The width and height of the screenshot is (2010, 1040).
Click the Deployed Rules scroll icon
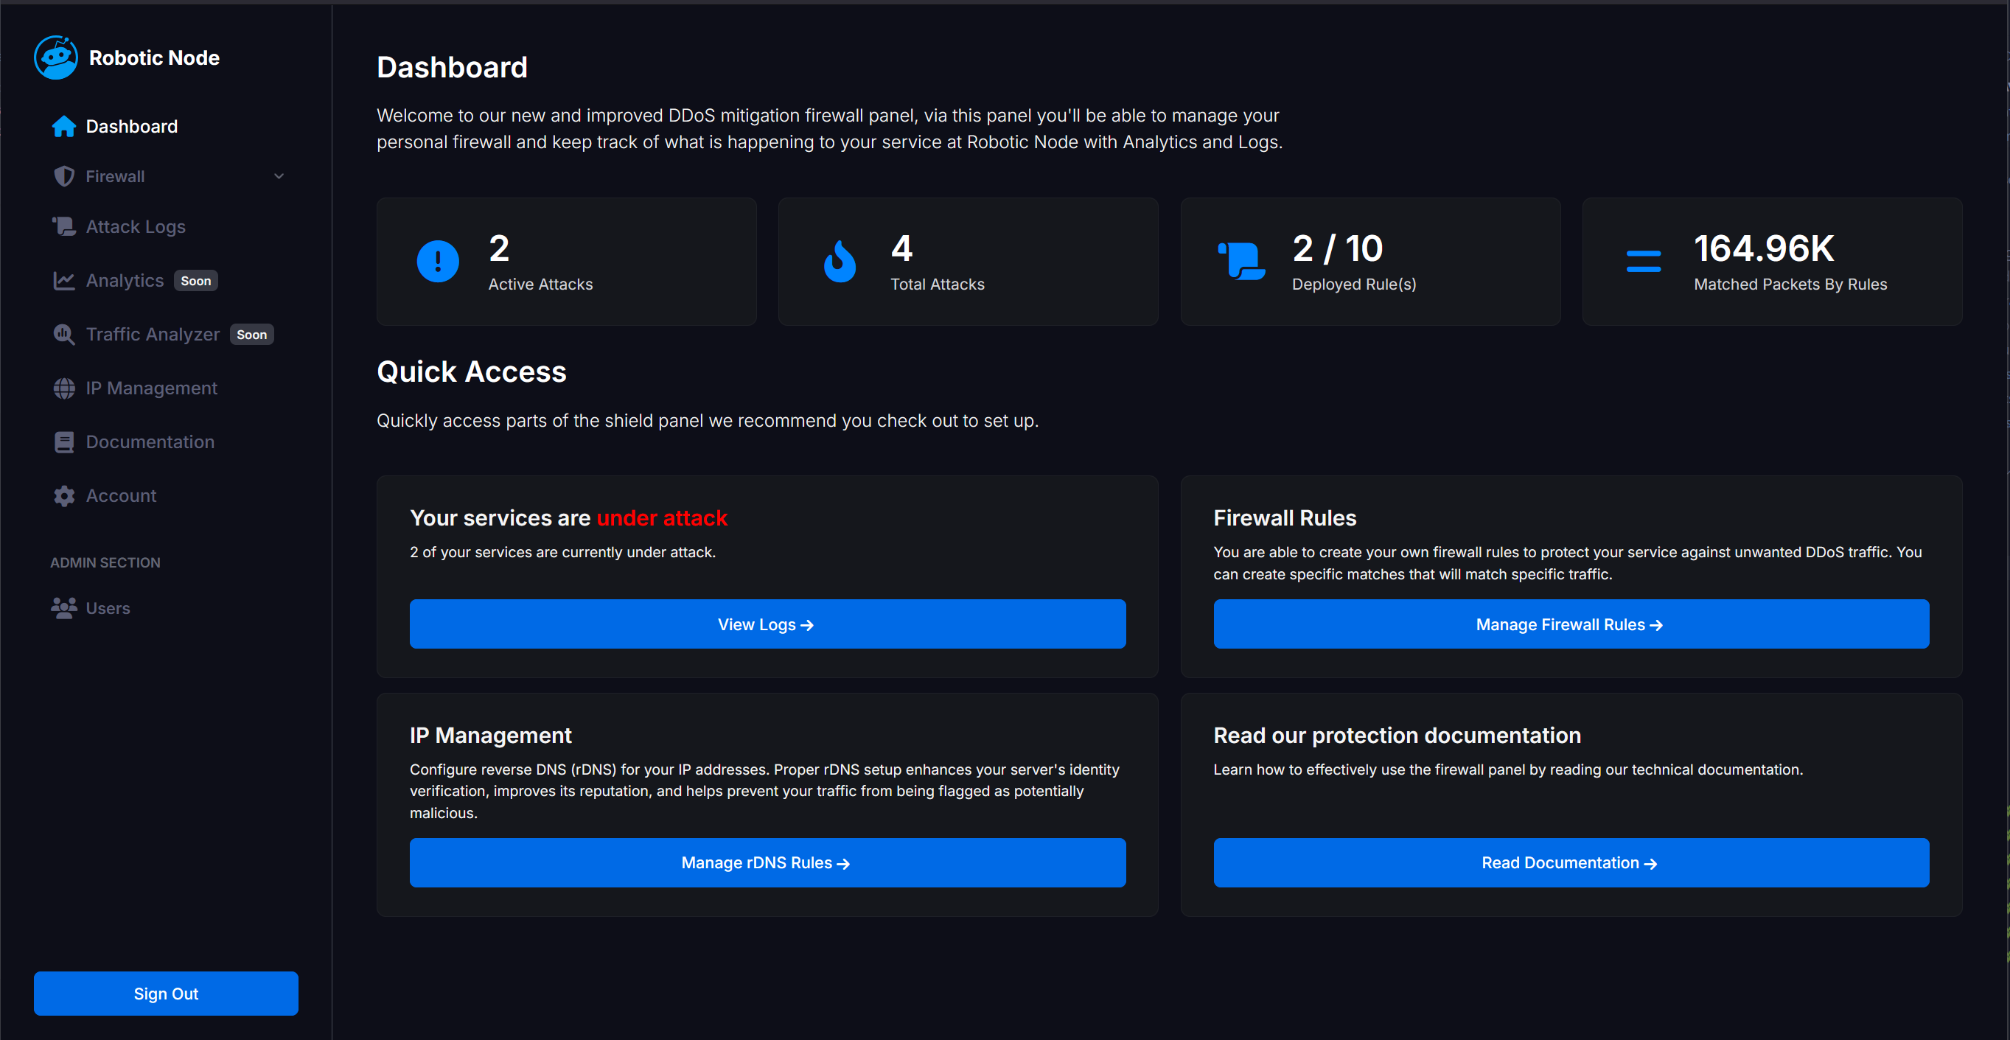click(x=1241, y=262)
